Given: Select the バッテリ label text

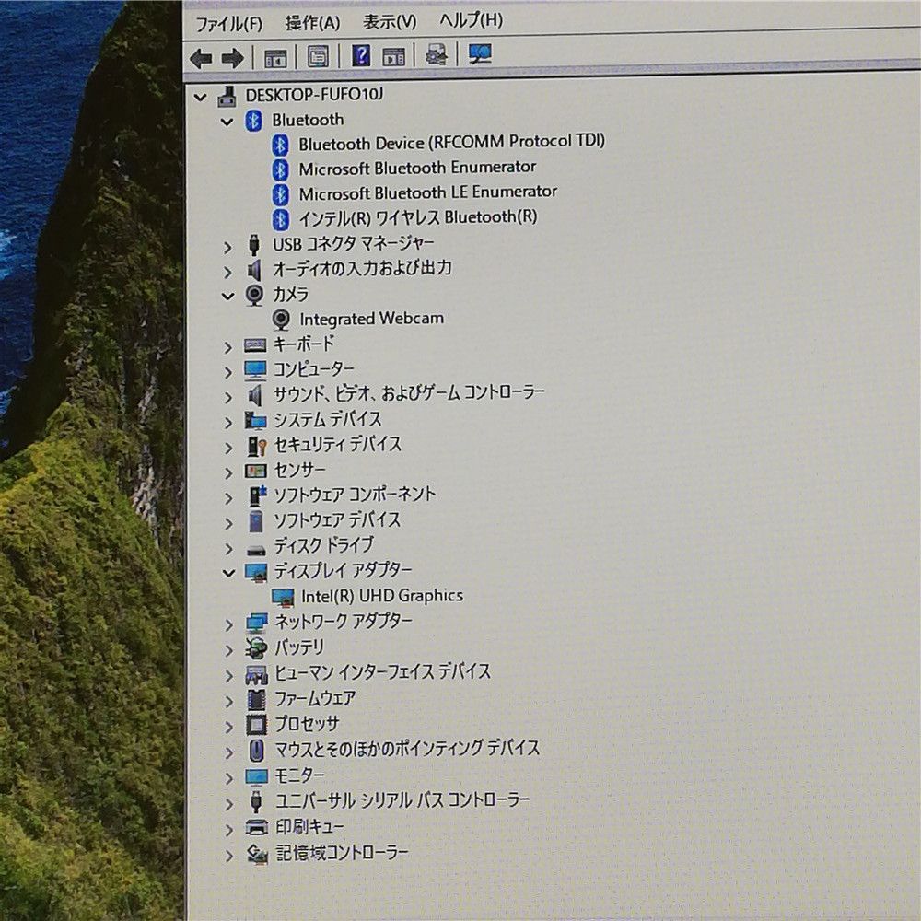Looking at the screenshot, I should (x=299, y=647).
